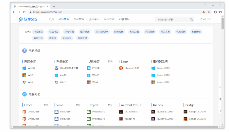Click the search magnifier icon
The image size is (229, 132).
(x=191, y=20)
